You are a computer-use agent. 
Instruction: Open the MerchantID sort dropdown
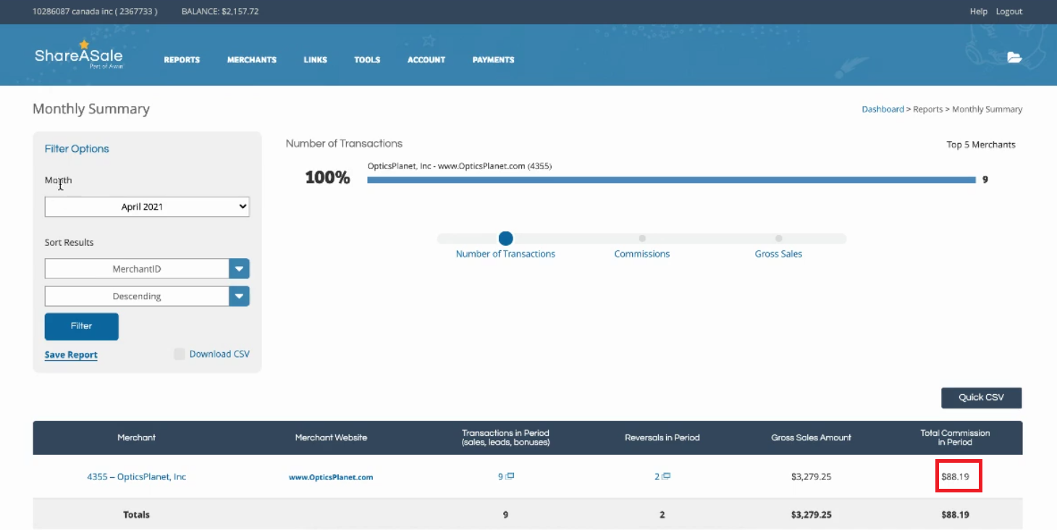(147, 269)
